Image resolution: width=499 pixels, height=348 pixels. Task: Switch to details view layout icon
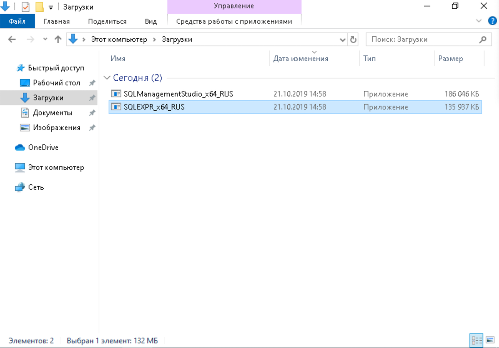point(477,340)
